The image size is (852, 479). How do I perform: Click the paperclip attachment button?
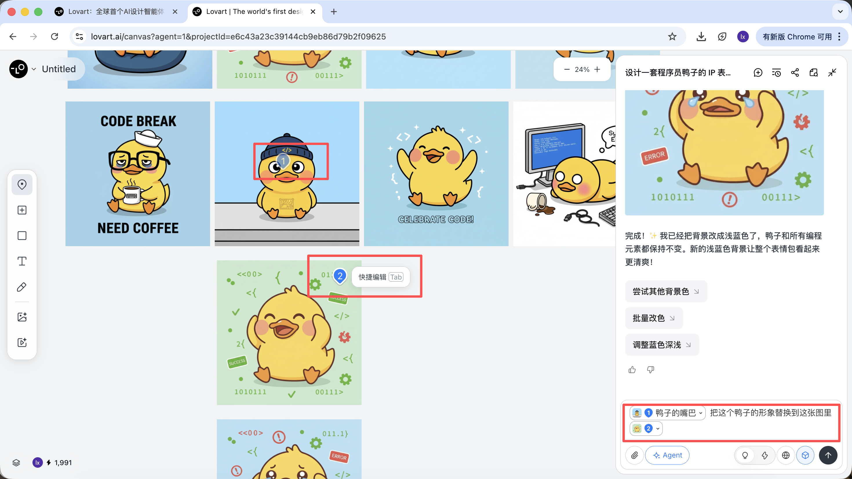pos(634,455)
